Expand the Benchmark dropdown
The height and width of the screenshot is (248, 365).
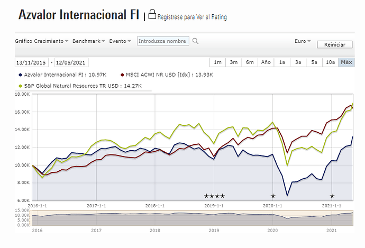[x=89, y=41]
